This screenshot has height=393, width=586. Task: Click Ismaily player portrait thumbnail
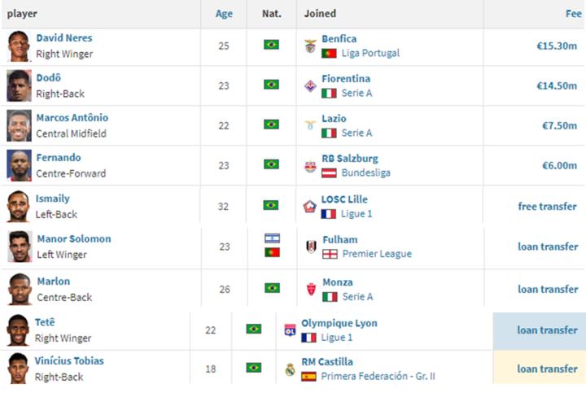pos(19,207)
